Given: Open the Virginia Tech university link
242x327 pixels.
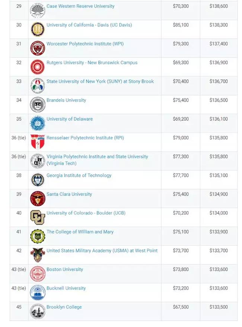Looking at the screenshot, I should (97, 160).
